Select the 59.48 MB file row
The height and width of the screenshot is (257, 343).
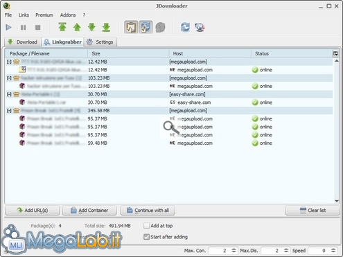169,143
